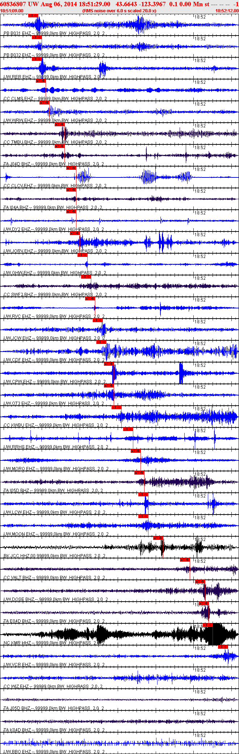Select station label 'UW MOON EHZ'

tap(19, 534)
